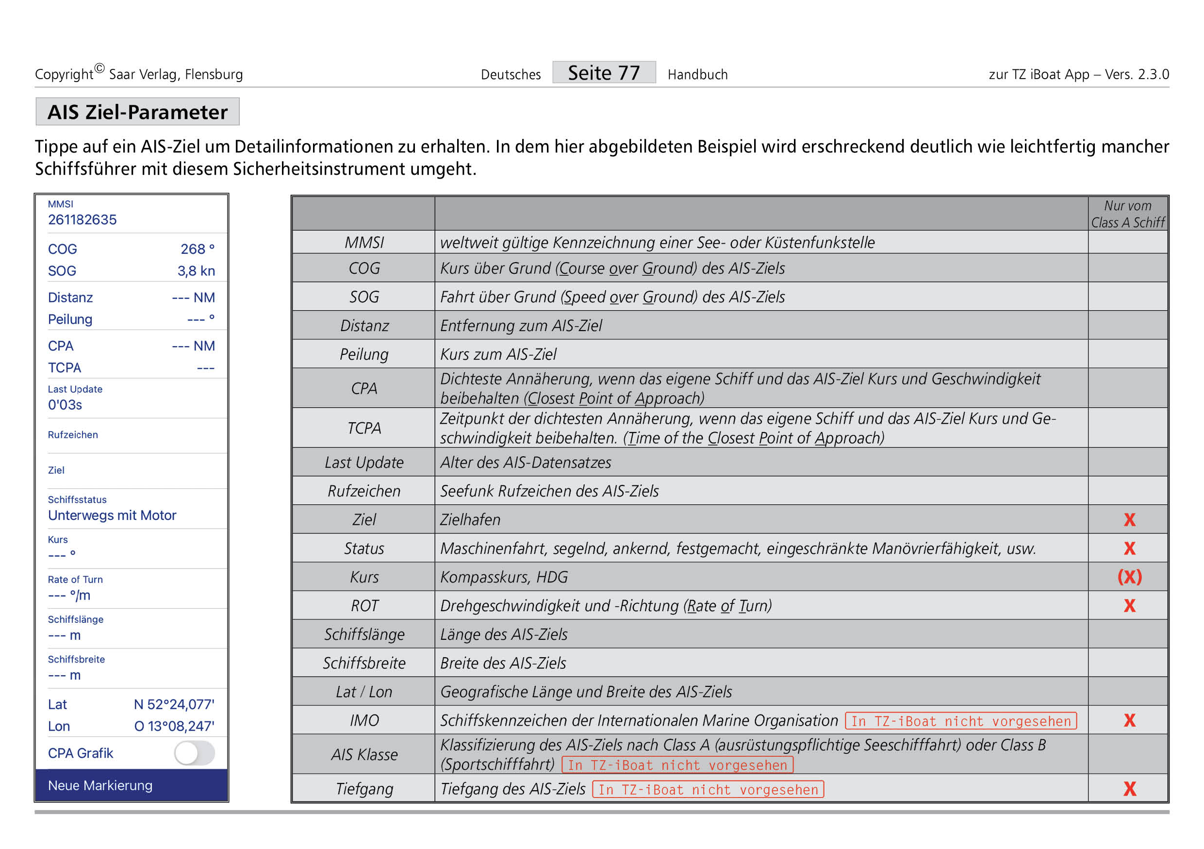
Task: Click the Zielhafen description cell
Action: (x=761, y=520)
